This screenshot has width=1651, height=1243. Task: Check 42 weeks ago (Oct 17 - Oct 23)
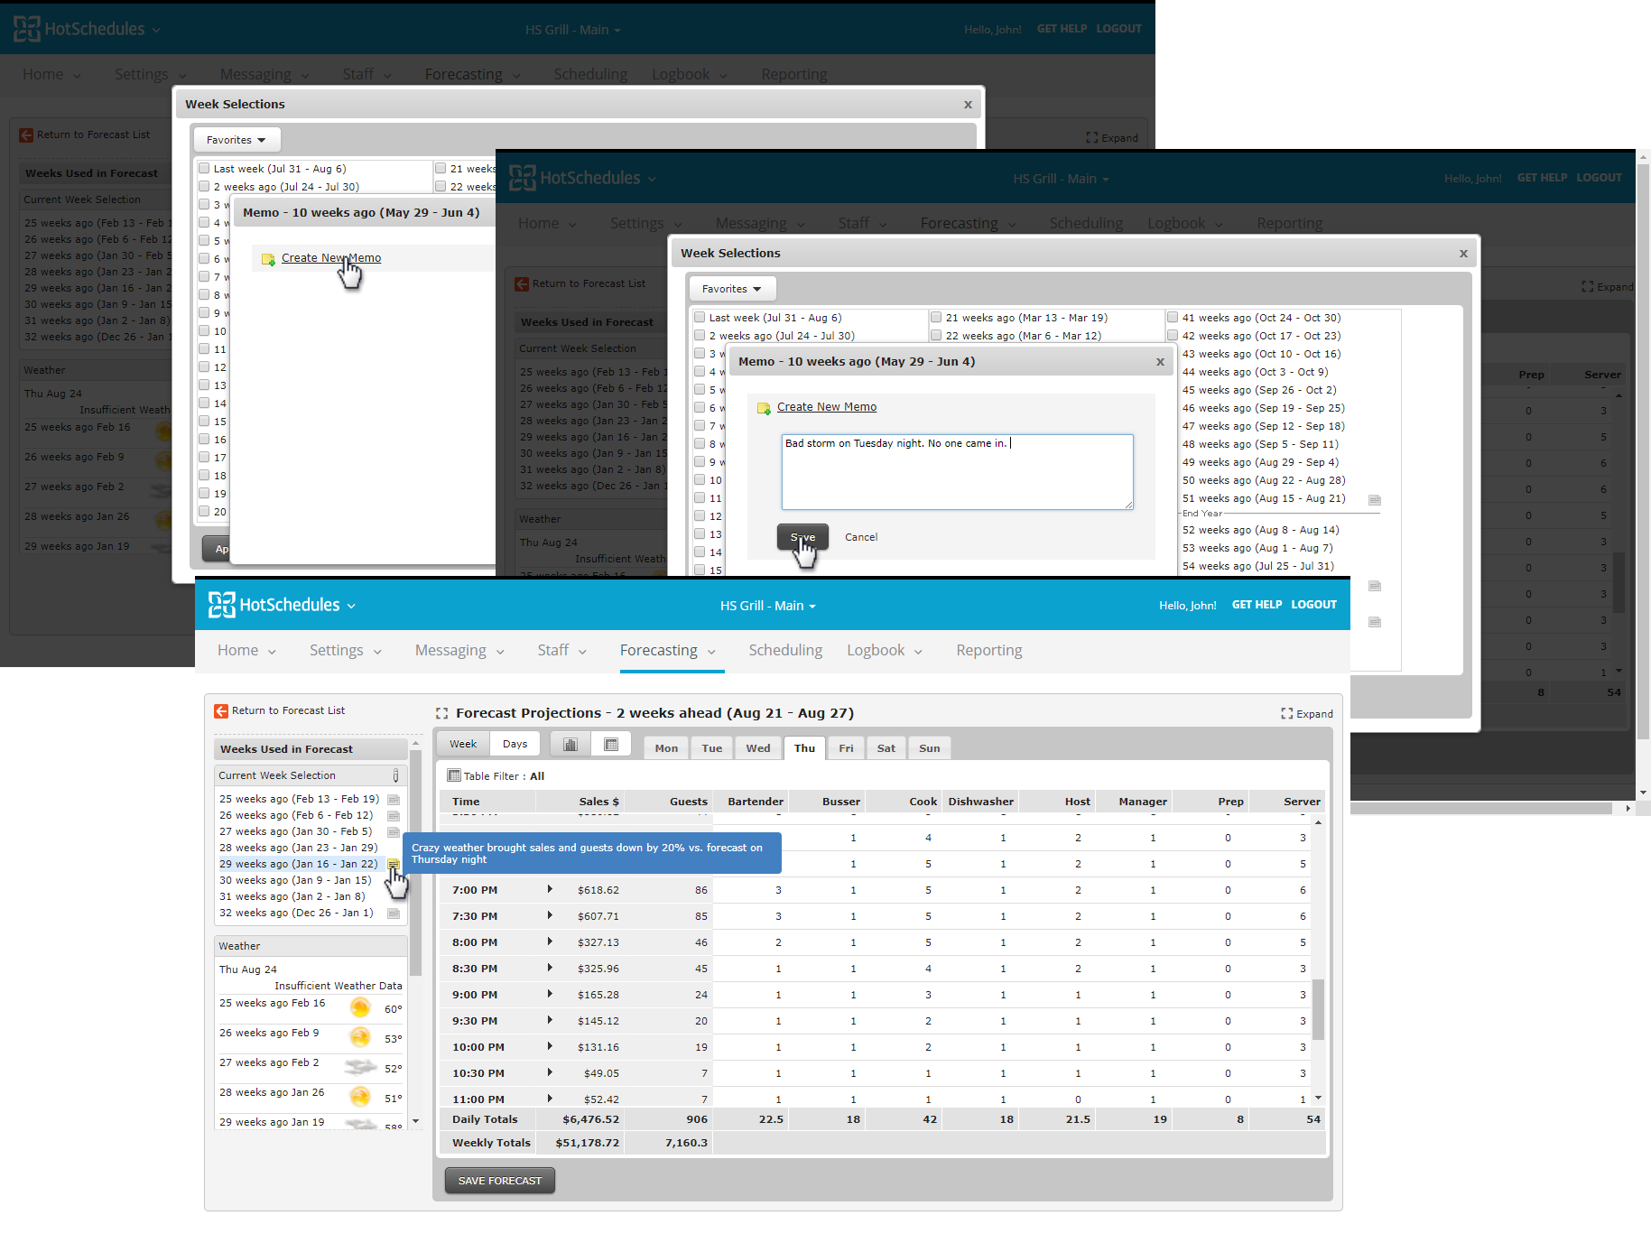(1173, 335)
